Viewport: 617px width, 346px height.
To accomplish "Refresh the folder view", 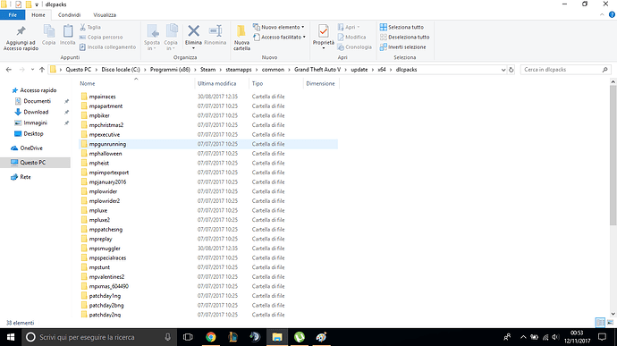I will pos(511,70).
